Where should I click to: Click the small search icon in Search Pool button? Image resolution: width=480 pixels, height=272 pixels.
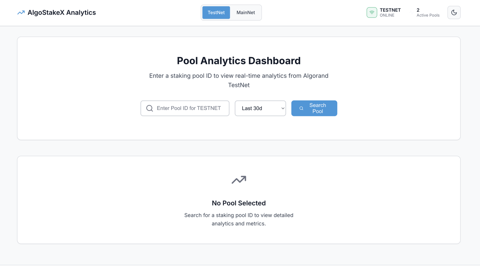(x=301, y=108)
